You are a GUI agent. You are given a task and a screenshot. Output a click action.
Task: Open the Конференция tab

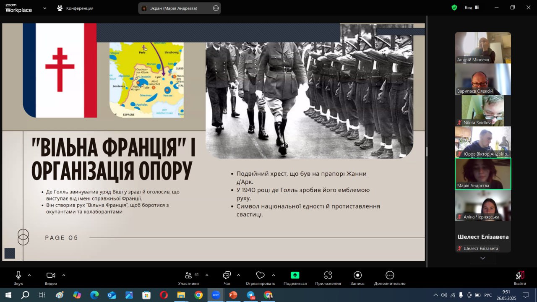76,8
